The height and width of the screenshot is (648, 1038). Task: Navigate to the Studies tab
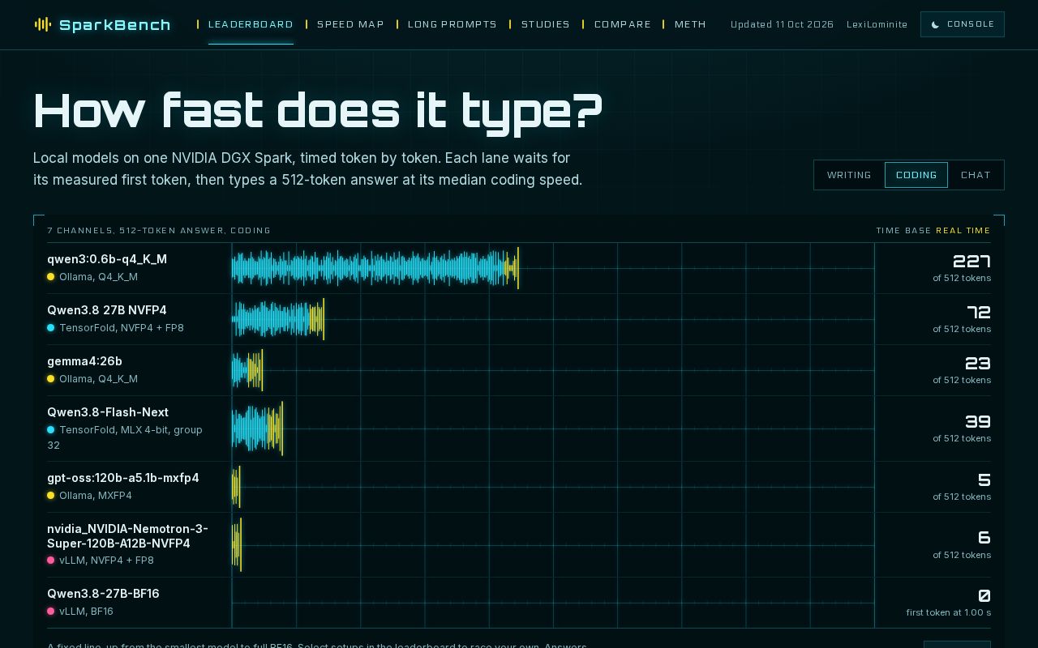(546, 24)
